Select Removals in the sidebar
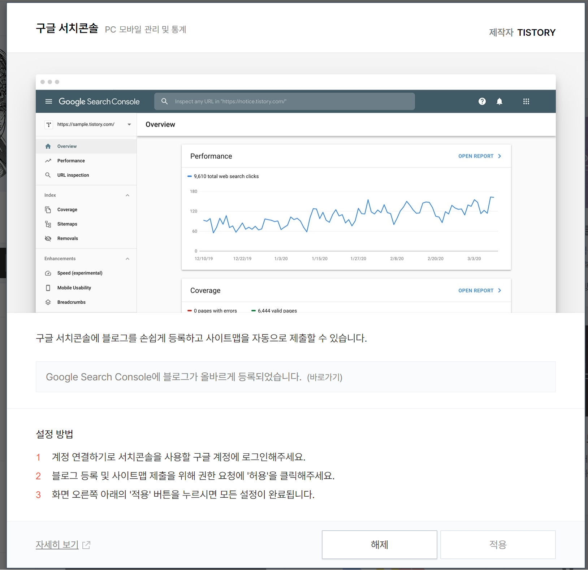This screenshot has height=570, width=588. (86, 238)
